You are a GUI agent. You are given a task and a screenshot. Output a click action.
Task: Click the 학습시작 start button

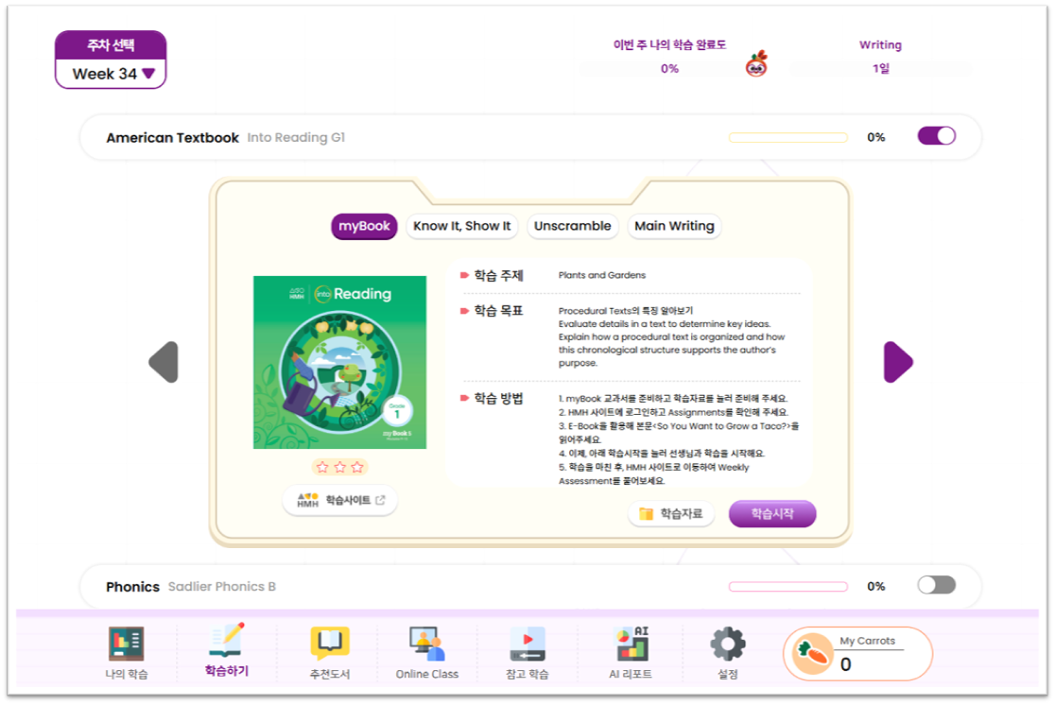pos(772,514)
